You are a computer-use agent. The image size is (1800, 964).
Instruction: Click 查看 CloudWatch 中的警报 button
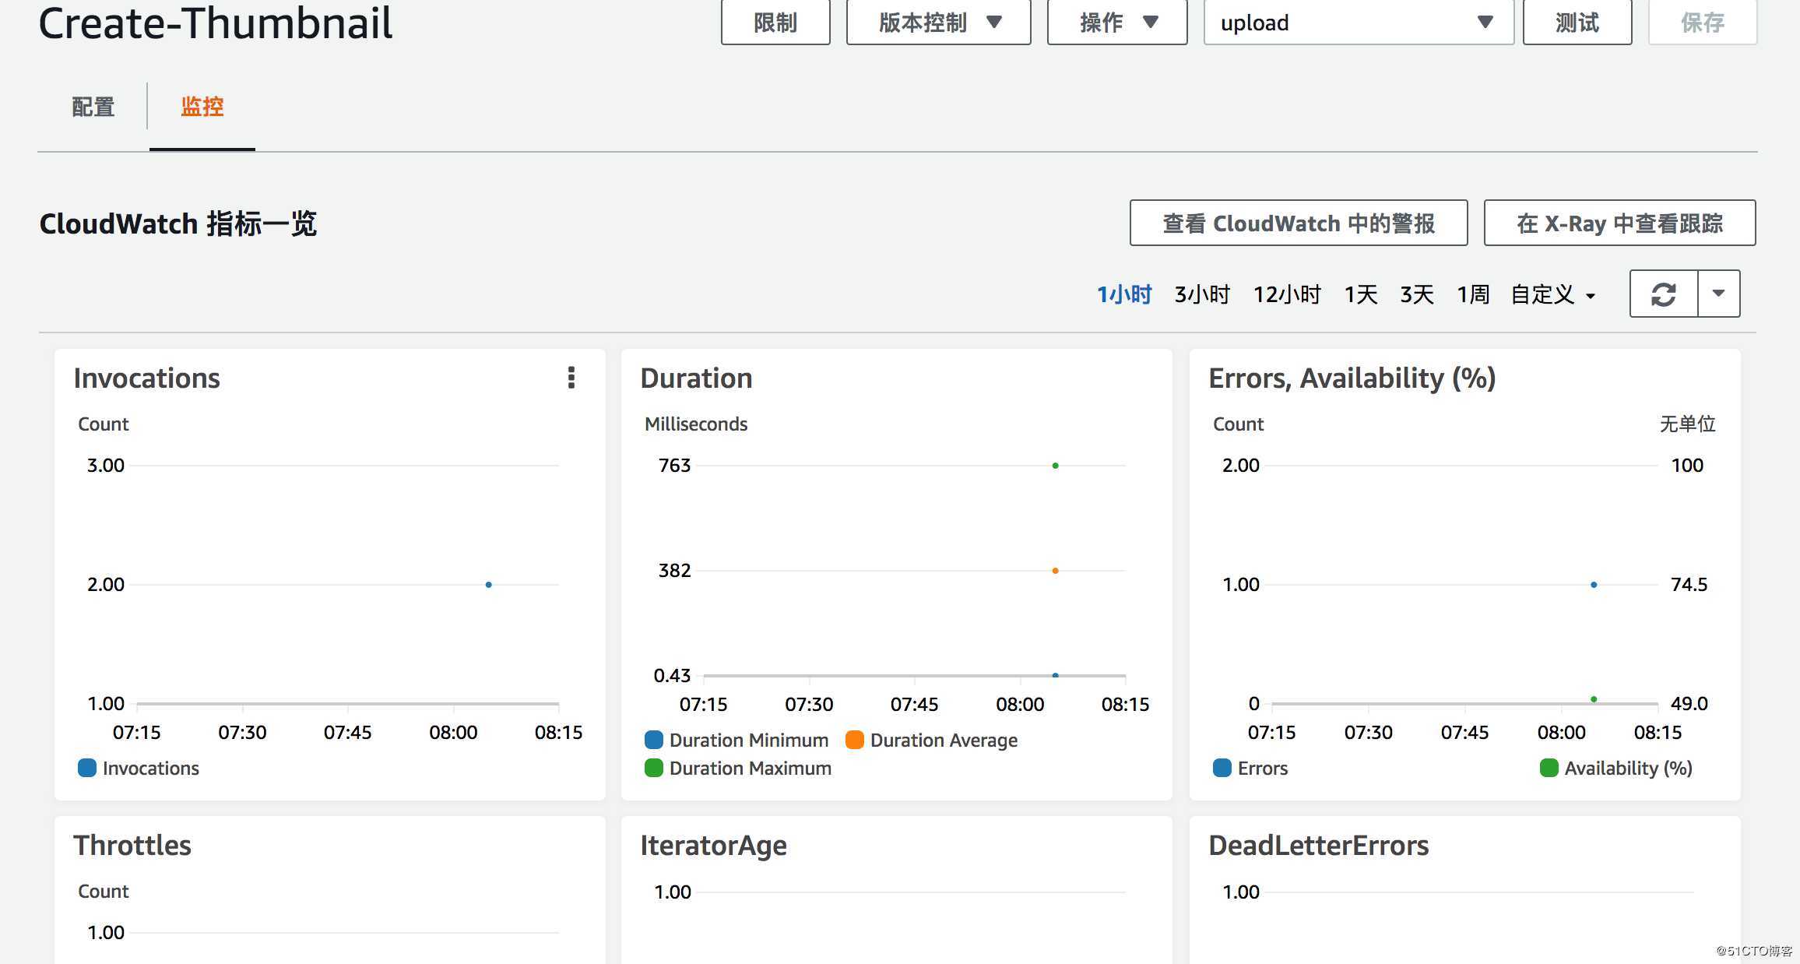click(1299, 223)
